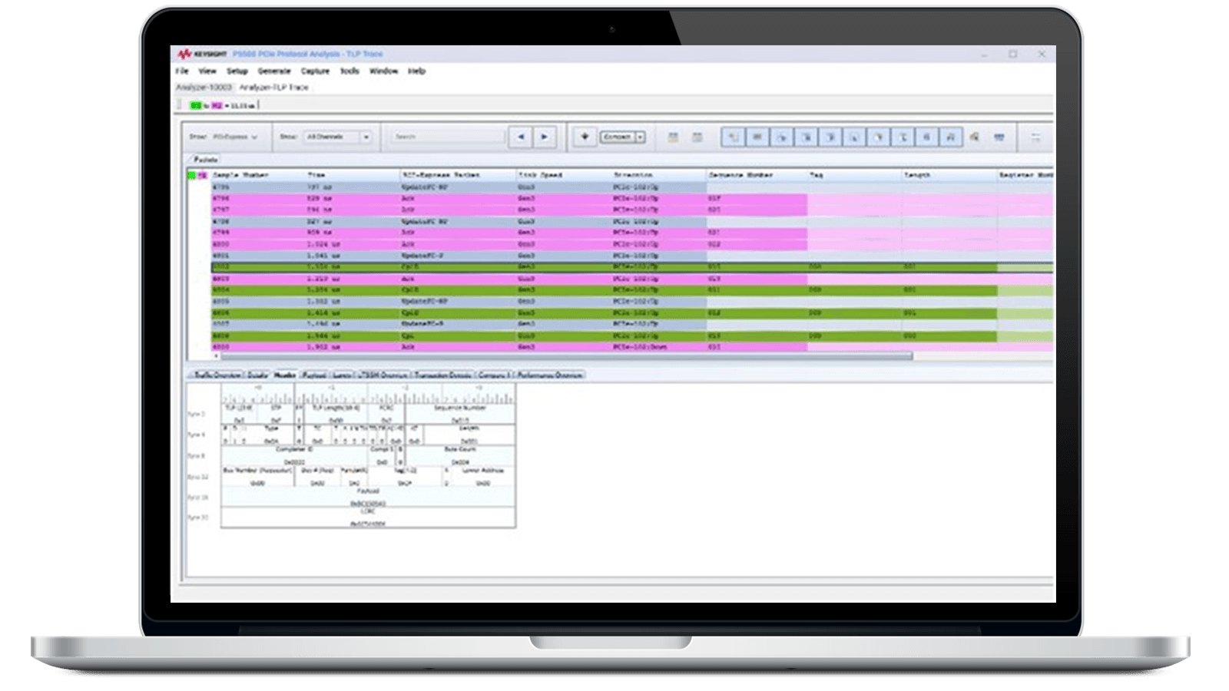Open the LTSSM Overview tab
The image size is (1229, 691).
(382, 374)
